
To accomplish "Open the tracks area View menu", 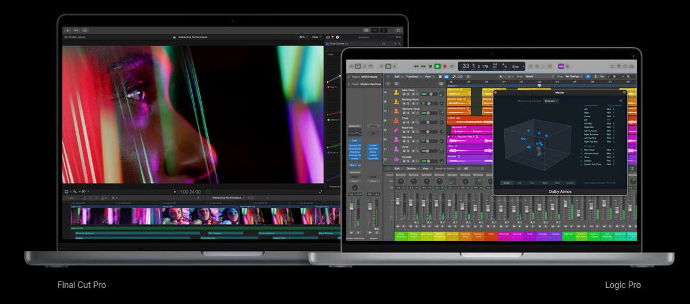I will pos(429,77).
